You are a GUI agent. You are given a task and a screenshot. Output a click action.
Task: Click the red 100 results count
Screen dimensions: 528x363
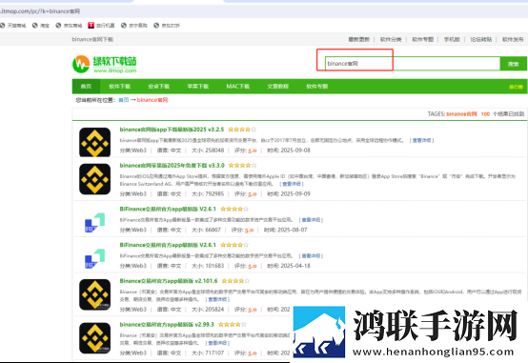(485, 114)
